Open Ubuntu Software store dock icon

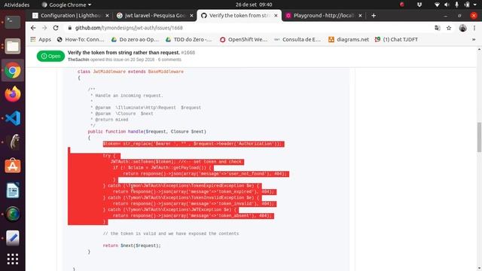coord(13,166)
